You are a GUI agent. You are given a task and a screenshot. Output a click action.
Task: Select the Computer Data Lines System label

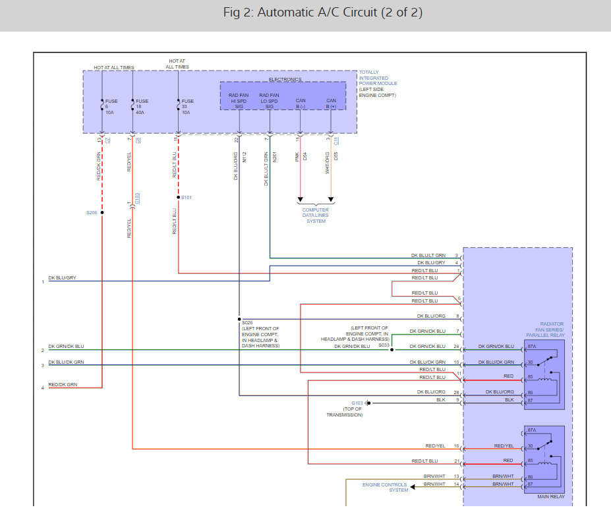(x=316, y=216)
